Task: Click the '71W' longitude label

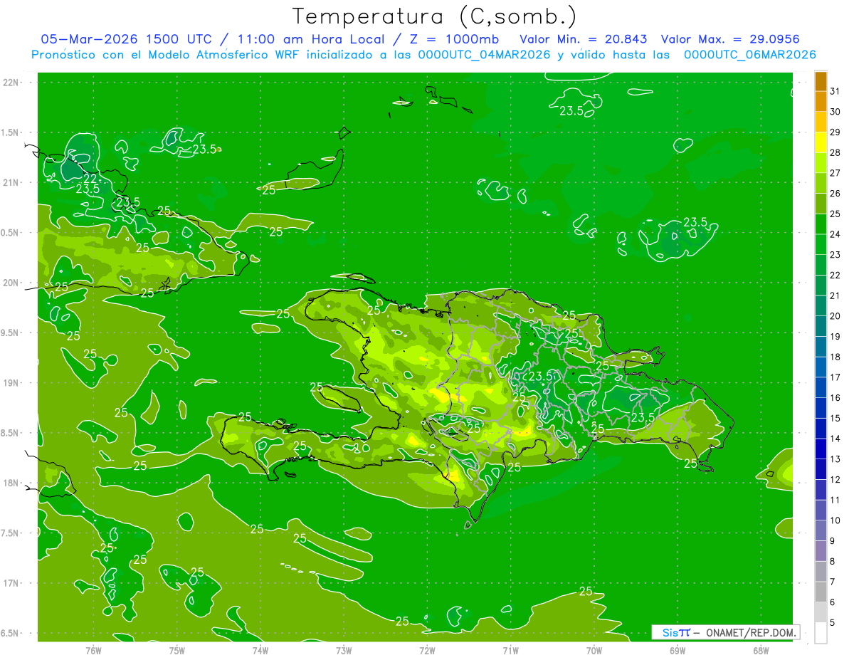Action: point(510,651)
